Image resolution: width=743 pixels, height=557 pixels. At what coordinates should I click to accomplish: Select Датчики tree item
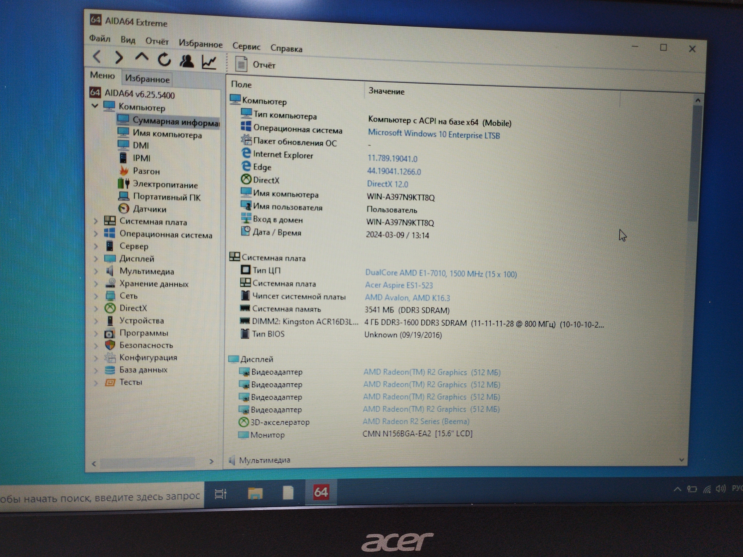click(x=149, y=209)
